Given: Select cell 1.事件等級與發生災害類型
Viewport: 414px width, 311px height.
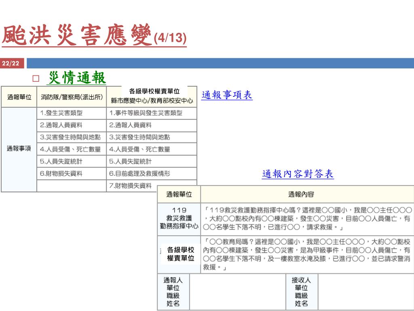Looking at the screenshot, I should tap(152, 113).
